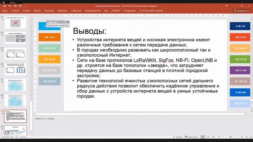Switch to the Слайд-шоу ribbon tab
253x142 pixels.
tap(76, 11)
